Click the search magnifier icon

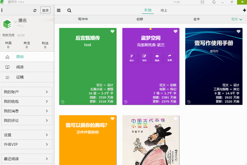click(69, 11)
